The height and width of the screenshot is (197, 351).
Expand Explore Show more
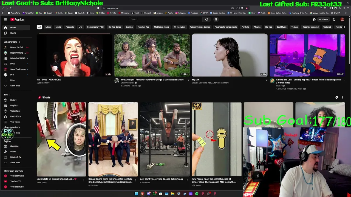tap(16, 163)
